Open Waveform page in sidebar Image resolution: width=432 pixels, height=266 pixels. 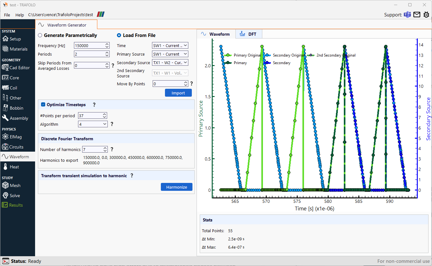tap(17, 157)
